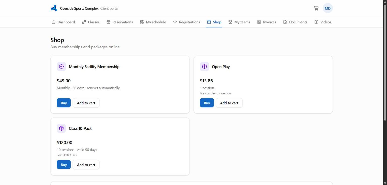Viewport: 387px width, 185px height.
Task: Click the Class 10-Pack card title
Action: click(x=80, y=128)
